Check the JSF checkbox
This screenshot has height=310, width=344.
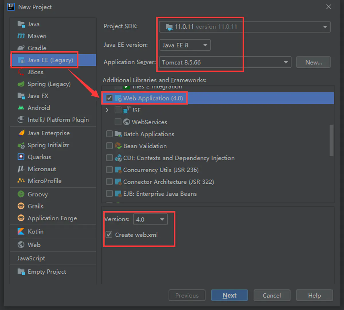pos(118,110)
